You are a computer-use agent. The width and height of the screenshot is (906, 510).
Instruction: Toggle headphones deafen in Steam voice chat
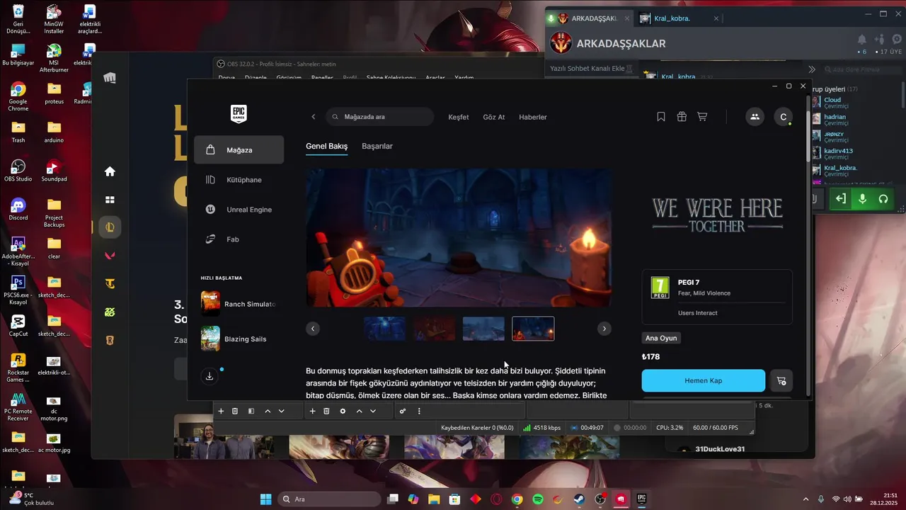click(883, 199)
